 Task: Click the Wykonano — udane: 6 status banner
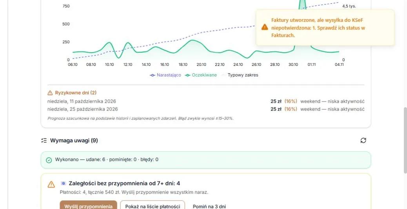206,160
